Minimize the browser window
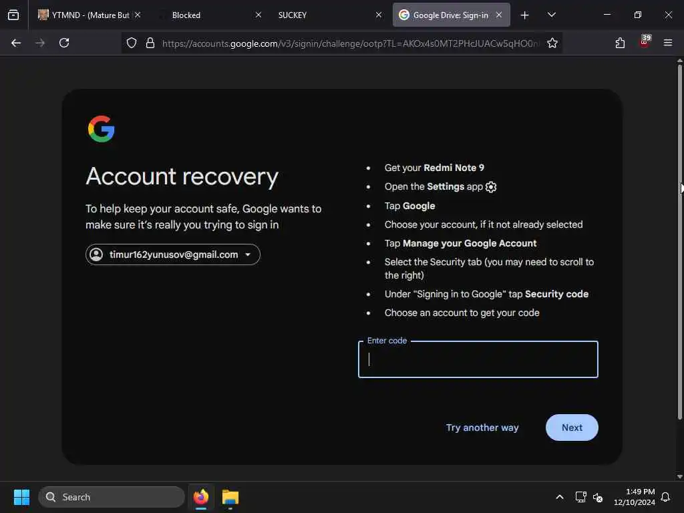 click(x=607, y=15)
